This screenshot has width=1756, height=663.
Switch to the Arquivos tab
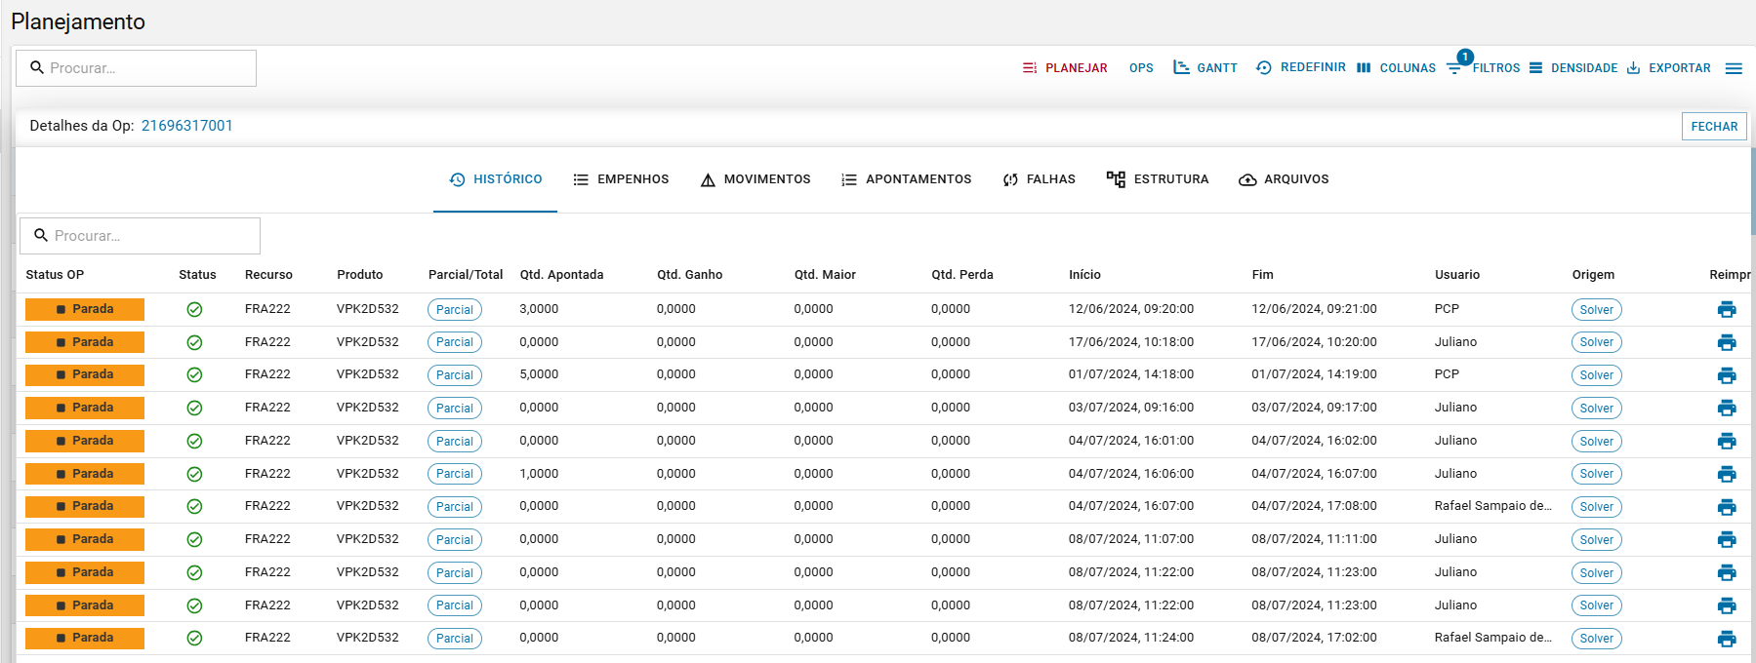[1284, 179]
